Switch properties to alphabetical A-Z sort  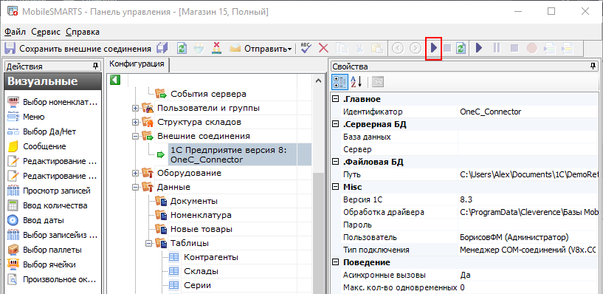[x=356, y=81]
